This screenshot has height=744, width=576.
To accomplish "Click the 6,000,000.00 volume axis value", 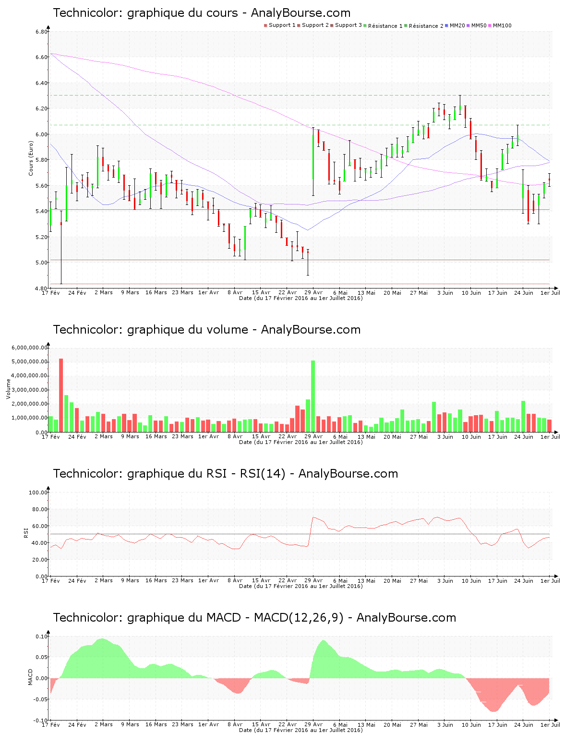I will click(30, 348).
